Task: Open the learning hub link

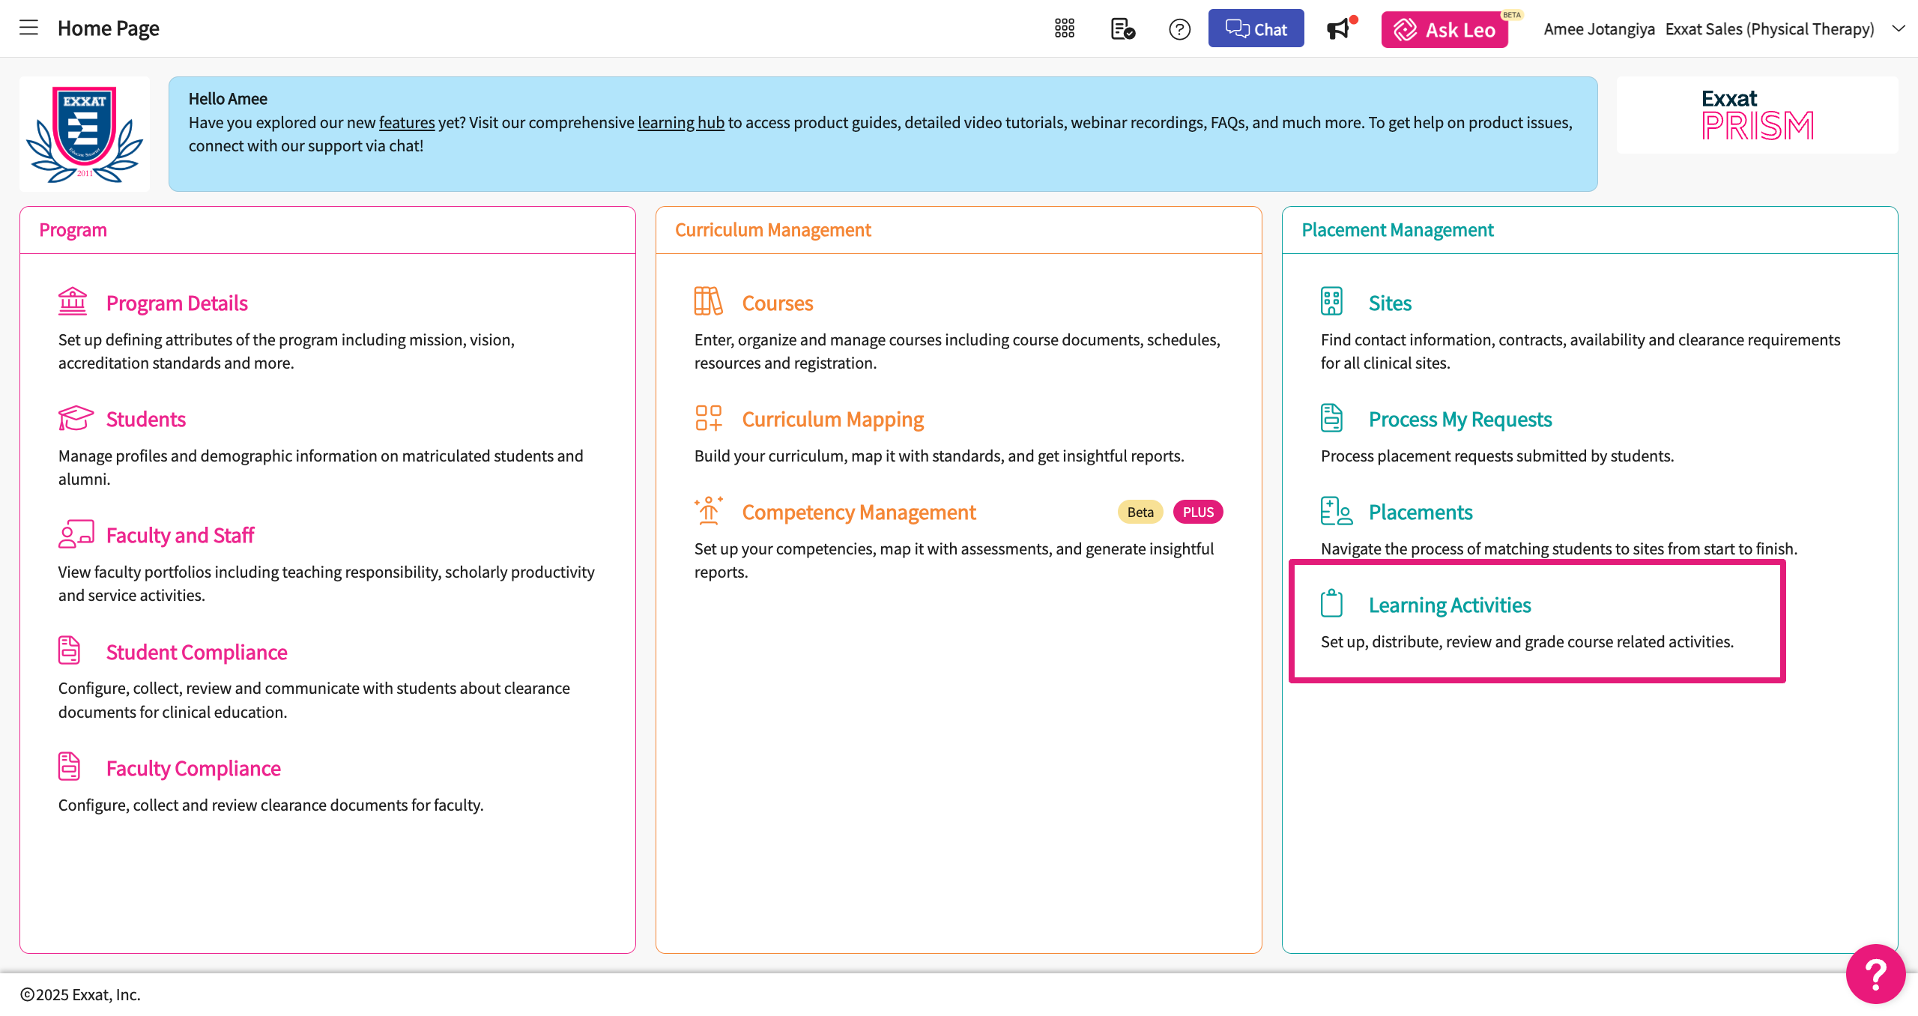Action: pos(680,122)
